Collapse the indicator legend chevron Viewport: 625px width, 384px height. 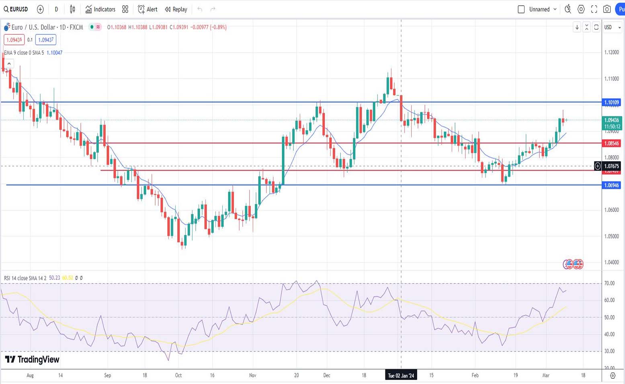tap(9, 64)
